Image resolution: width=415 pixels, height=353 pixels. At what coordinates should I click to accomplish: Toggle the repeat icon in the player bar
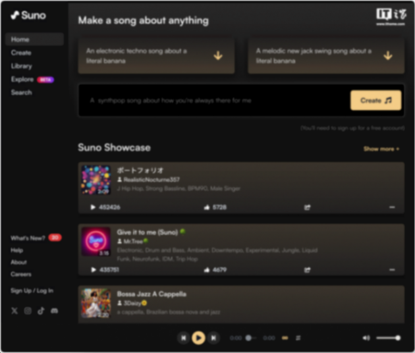pos(298,338)
